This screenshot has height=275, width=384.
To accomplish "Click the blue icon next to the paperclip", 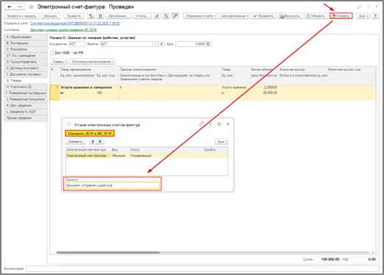I will click(166, 16).
